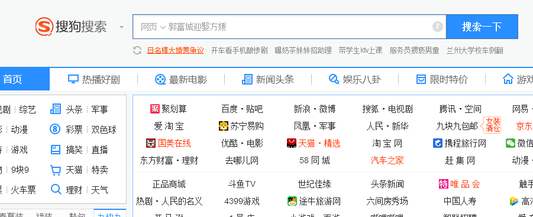
Task: Click the 天猫 cat icon beside 天猫·精选
Action: pyautogui.click(x=292, y=143)
